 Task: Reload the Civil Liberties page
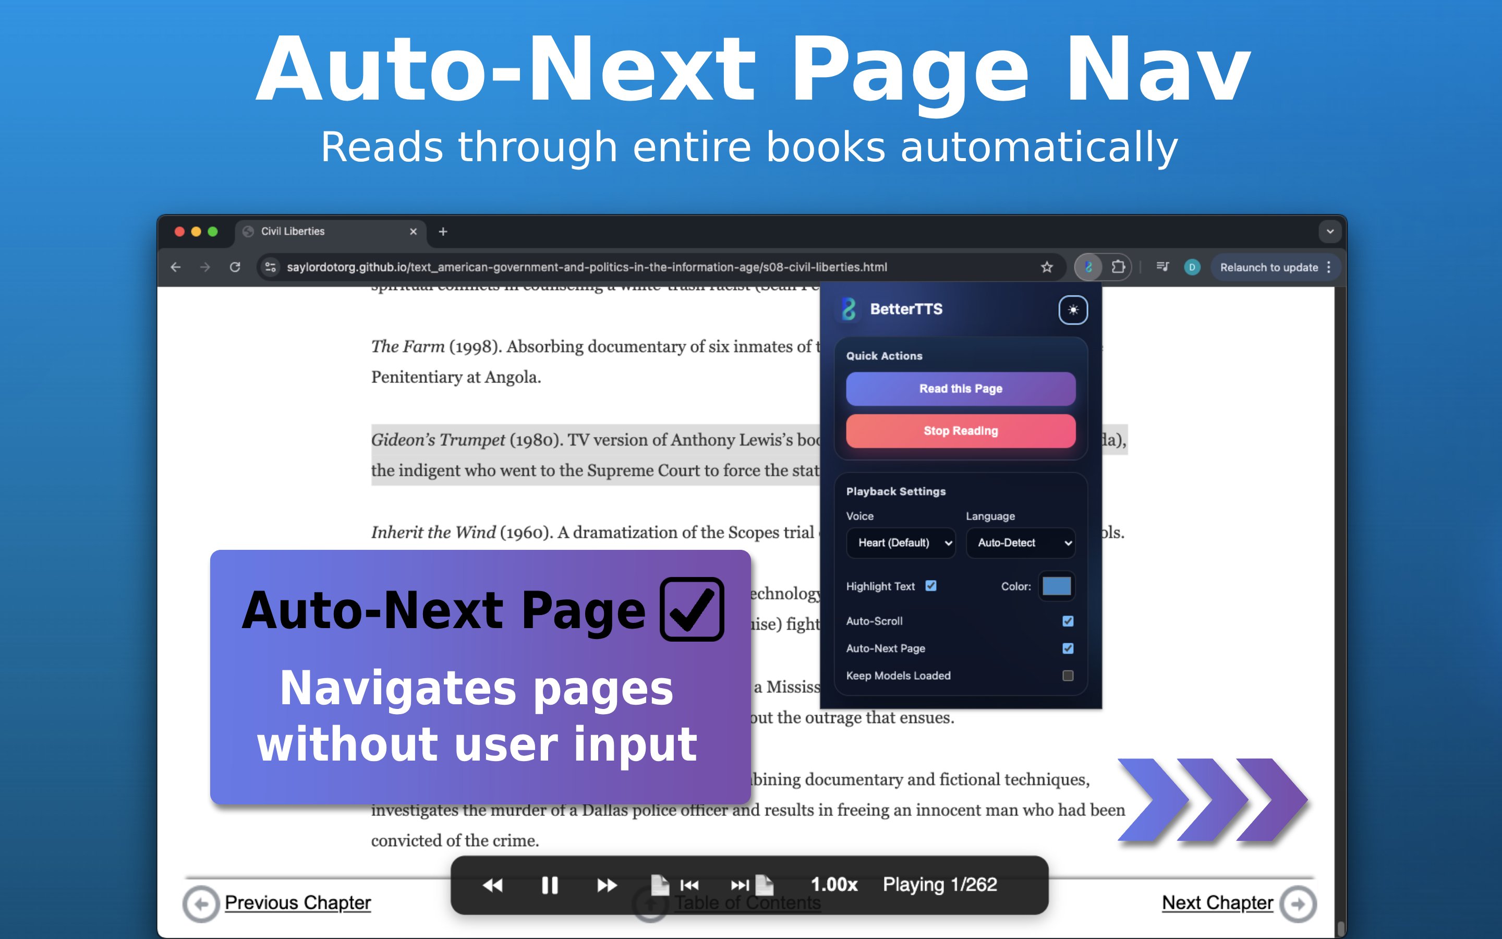(235, 267)
